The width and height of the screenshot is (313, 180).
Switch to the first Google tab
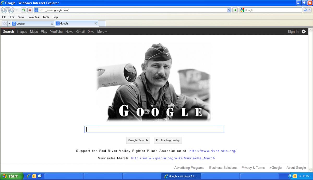tap(31, 23)
